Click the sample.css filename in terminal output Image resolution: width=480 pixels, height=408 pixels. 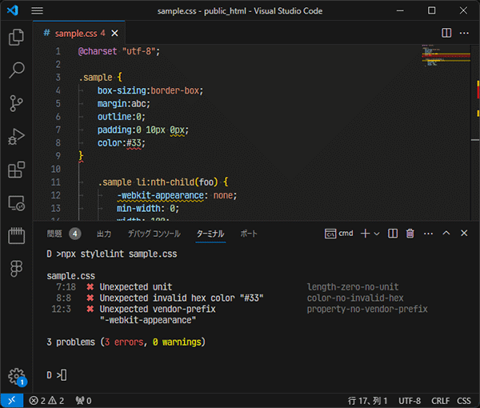(70, 276)
